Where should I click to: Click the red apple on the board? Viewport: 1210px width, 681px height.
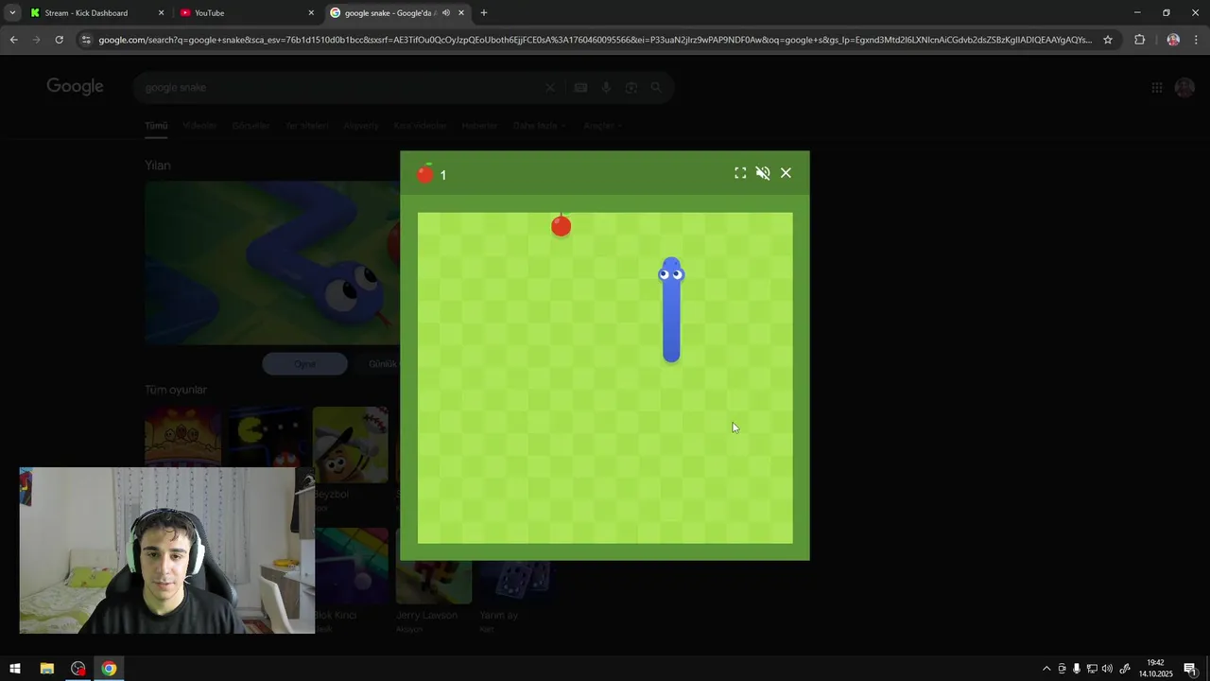(x=561, y=225)
